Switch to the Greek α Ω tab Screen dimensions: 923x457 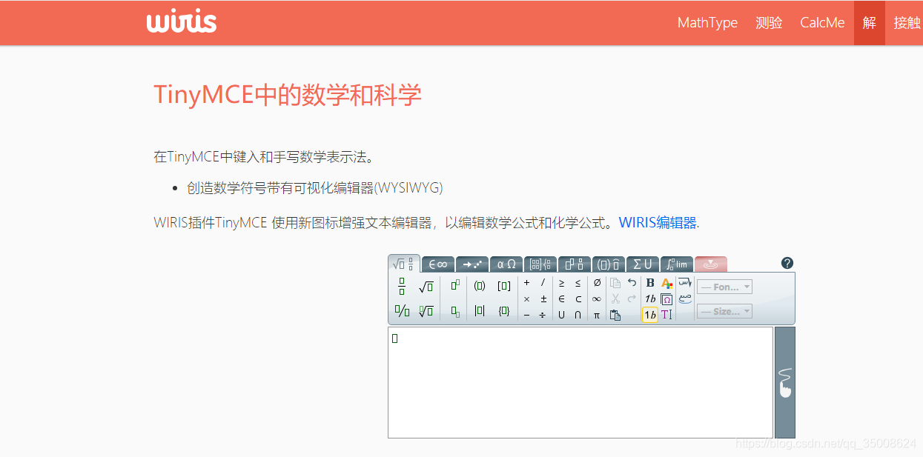(506, 264)
